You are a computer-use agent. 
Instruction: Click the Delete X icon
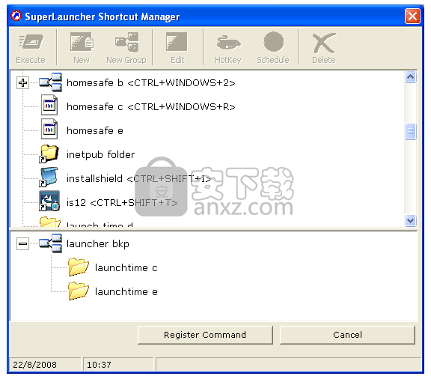click(324, 43)
